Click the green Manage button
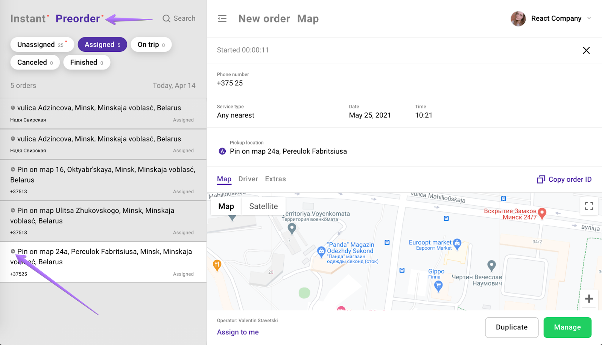 click(567, 327)
